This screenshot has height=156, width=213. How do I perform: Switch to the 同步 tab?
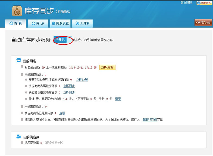(38, 23)
